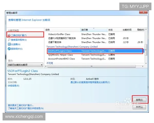Select 搜索提供程序 add-on type
Screen dimensions: 154x123
19,40
